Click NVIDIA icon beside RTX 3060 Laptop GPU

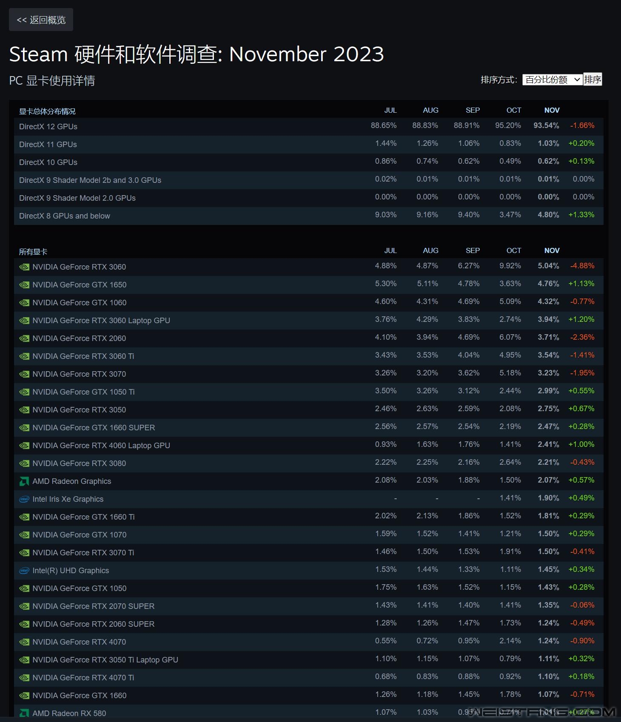point(24,321)
